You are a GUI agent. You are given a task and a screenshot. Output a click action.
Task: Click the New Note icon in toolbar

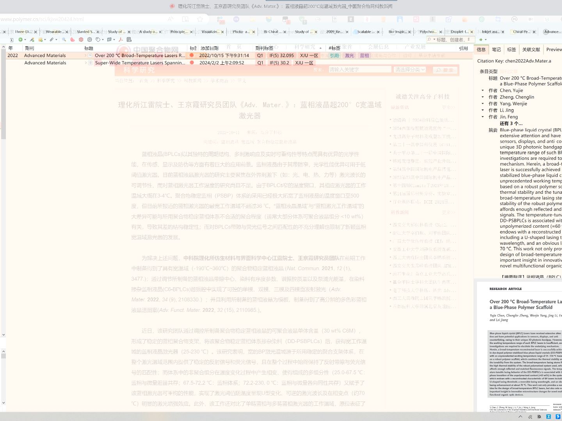[41, 39]
